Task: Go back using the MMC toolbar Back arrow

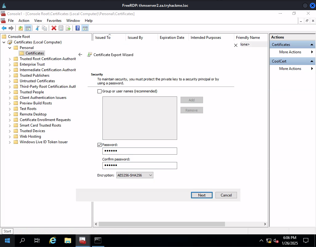Action: point(4,28)
